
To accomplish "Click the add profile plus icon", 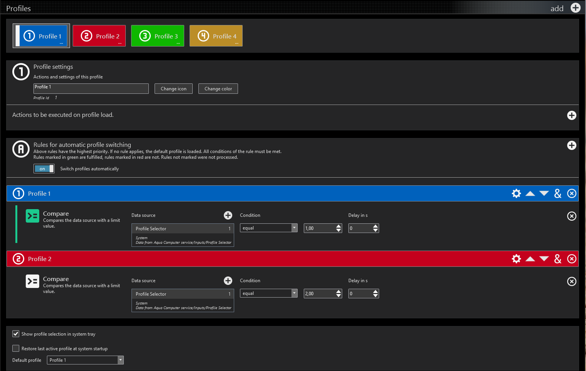I will click(x=575, y=8).
